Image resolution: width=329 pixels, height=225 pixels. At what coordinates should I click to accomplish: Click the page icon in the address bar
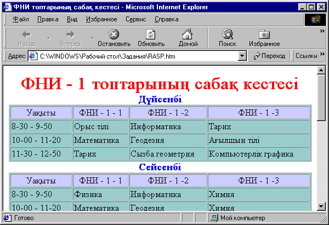coord(33,56)
